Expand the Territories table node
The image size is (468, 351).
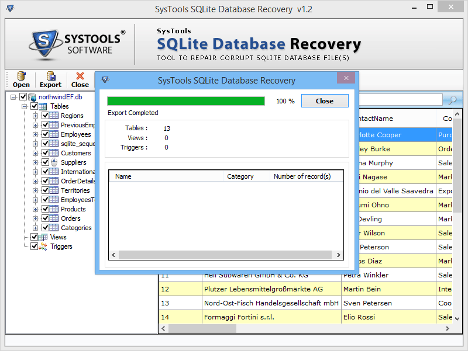tap(35, 191)
